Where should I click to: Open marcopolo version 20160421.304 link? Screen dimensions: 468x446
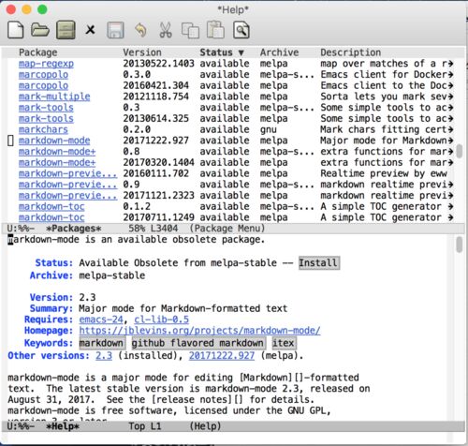coord(43,85)
